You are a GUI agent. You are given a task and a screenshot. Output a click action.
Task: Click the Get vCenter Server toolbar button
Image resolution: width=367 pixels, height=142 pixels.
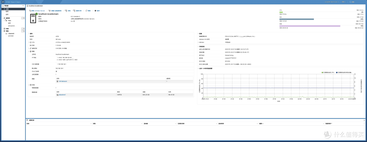point(37,11)
